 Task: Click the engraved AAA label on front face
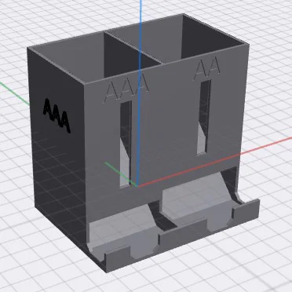[126, 88]
